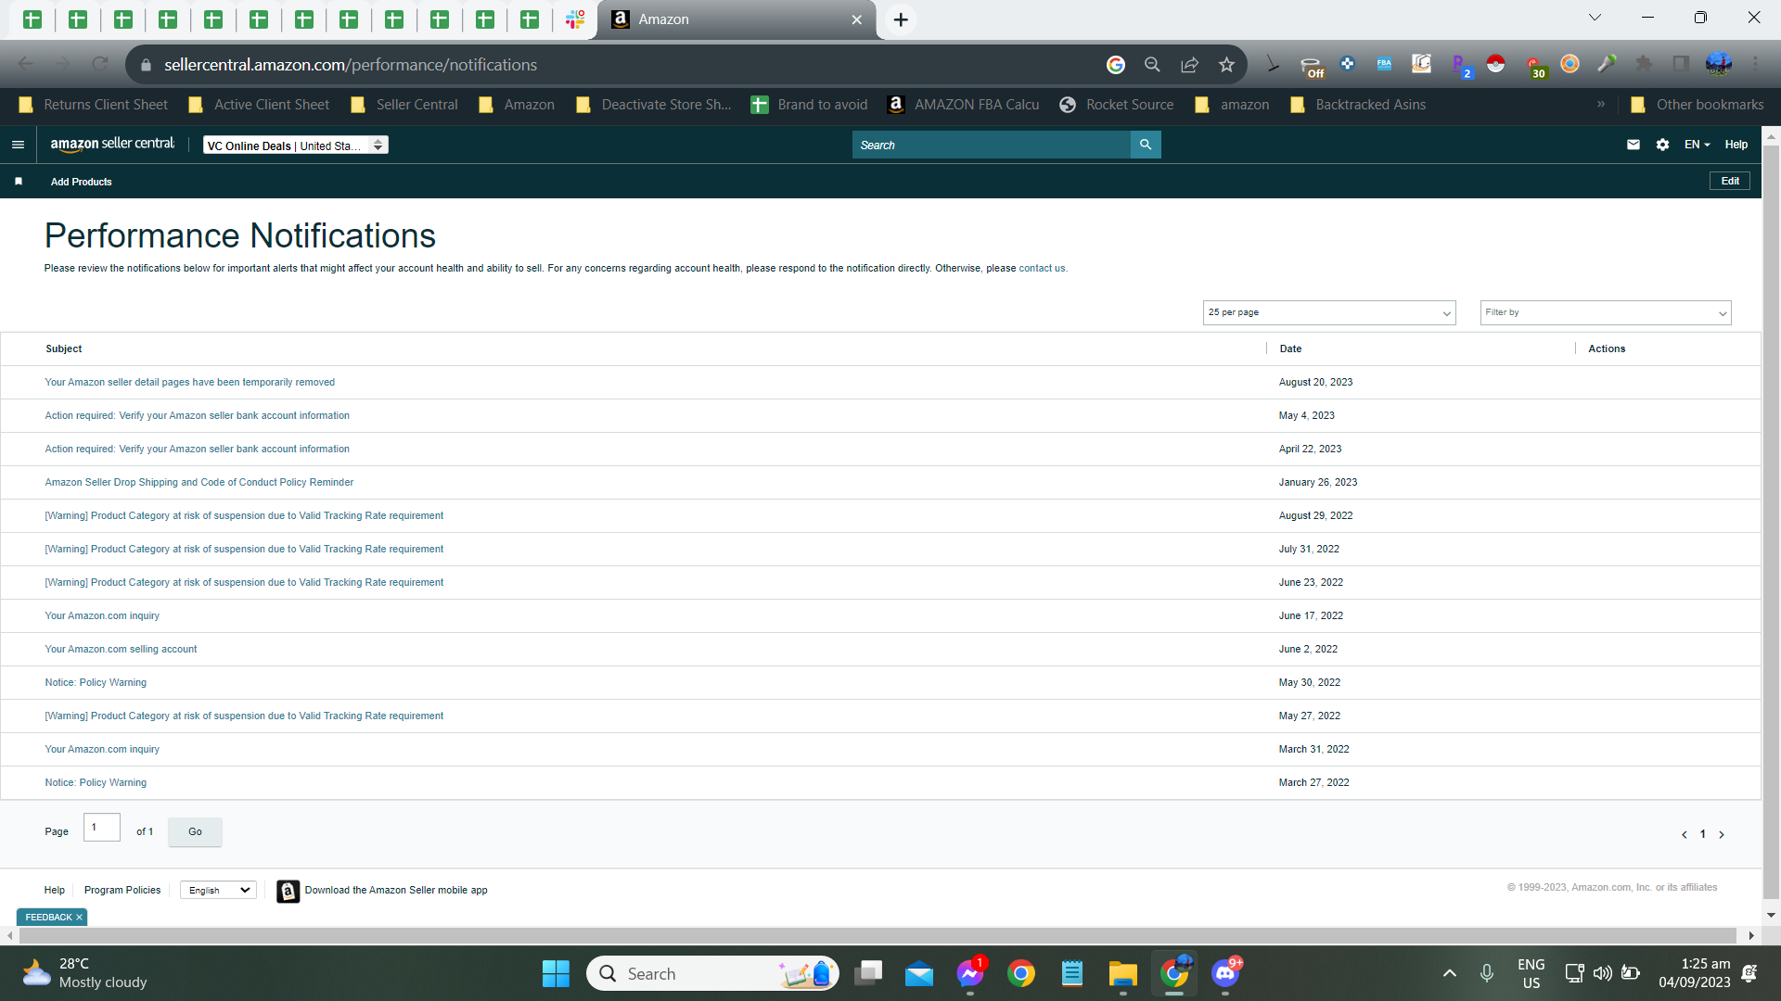The height and width of the screenshot is (1001, 1781).
Task: Open the 25 per page dropdown
Action: point(1329,313)
